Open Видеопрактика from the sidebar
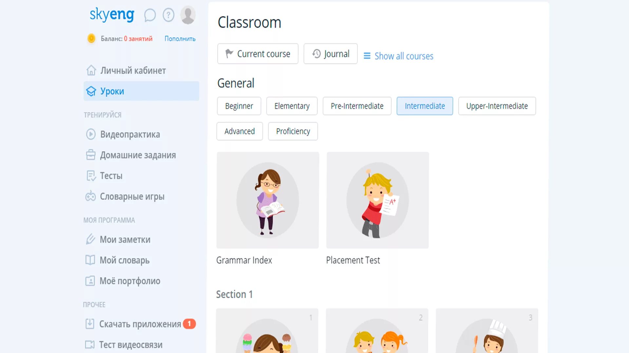This screenshot has height=353, width=629. pos(130,134)
